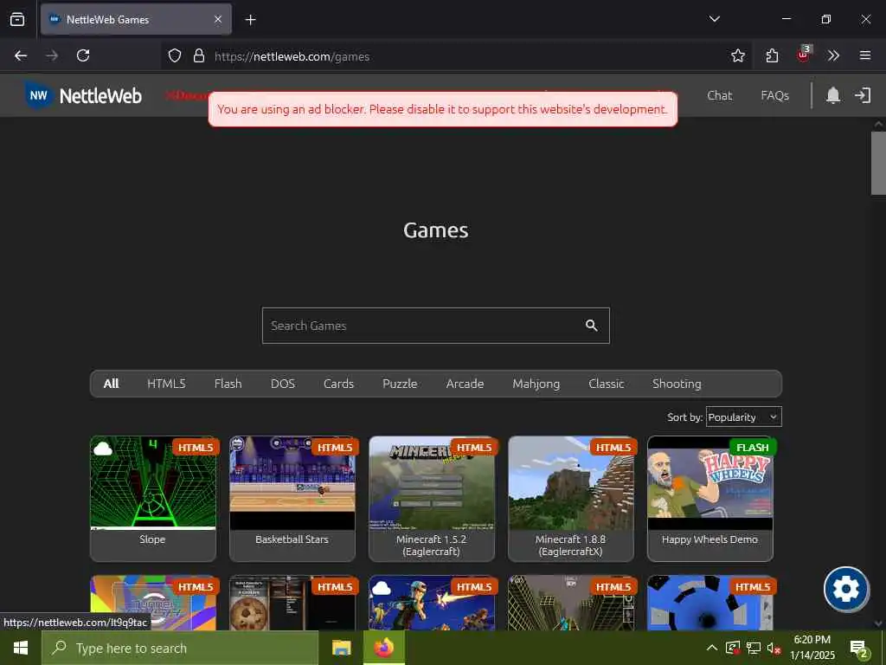List all tabs dropdown arrow

point(714,19)
